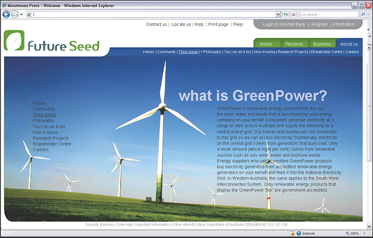Switch to the Business tab
Viewport: 373px width, 238px height.
pos(322,44)
